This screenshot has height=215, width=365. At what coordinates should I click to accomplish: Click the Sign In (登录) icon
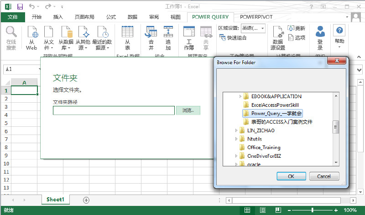(320, 38)
